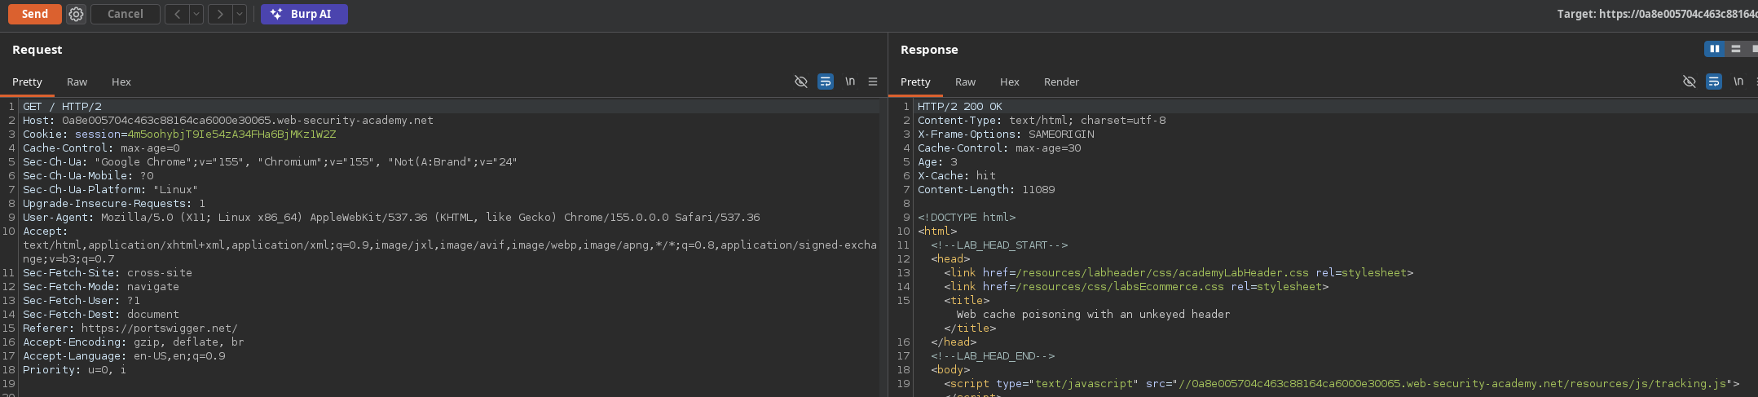
Task: Open the back history dropdown arrow
Action: pyautogui.click(x=196, y=14)
